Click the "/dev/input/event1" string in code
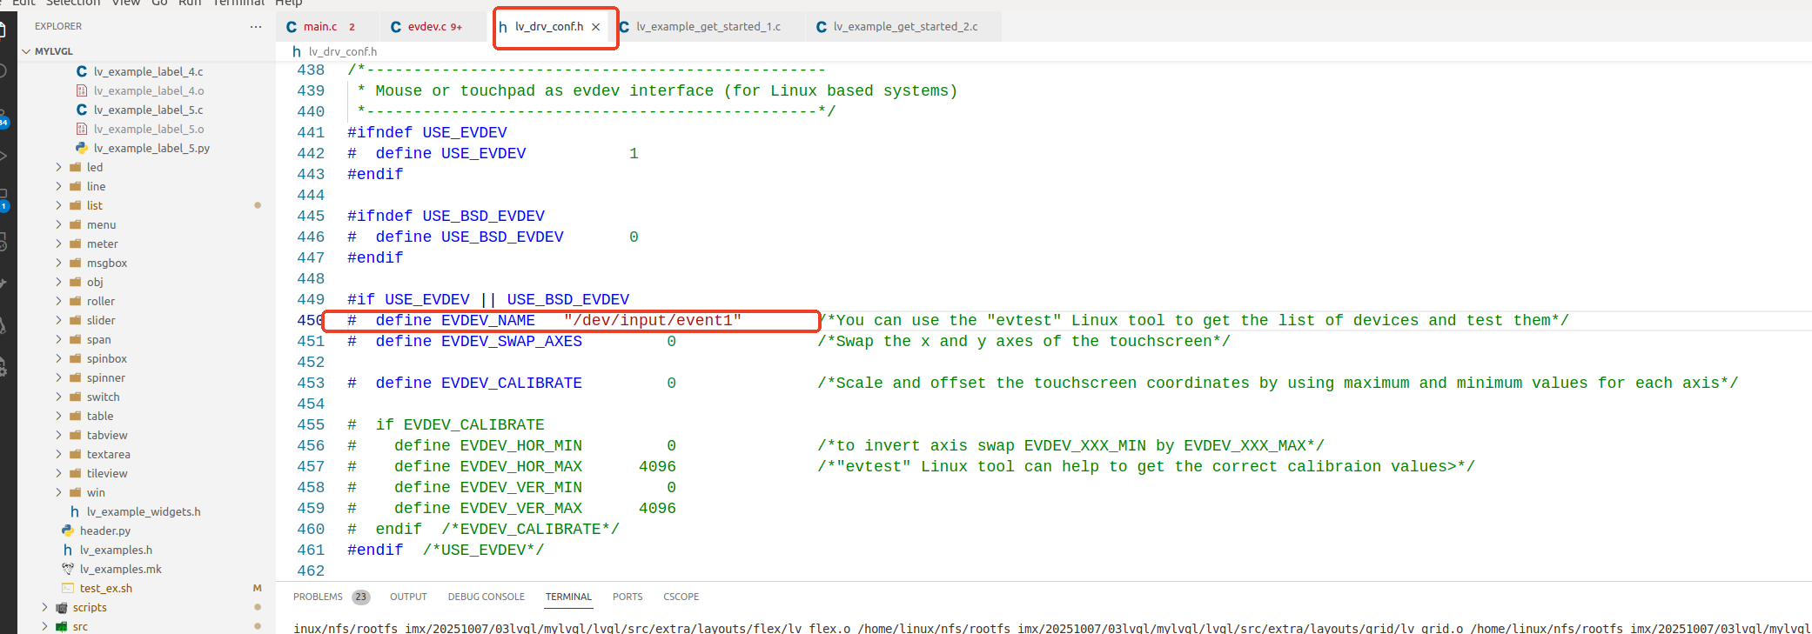 coord(653,320)
